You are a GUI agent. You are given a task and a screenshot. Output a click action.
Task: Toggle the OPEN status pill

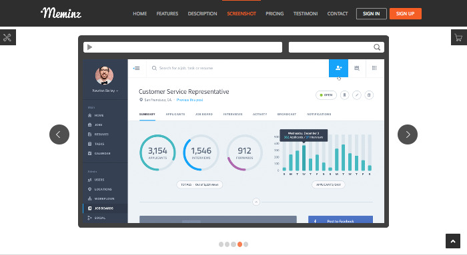pos(326,95)
